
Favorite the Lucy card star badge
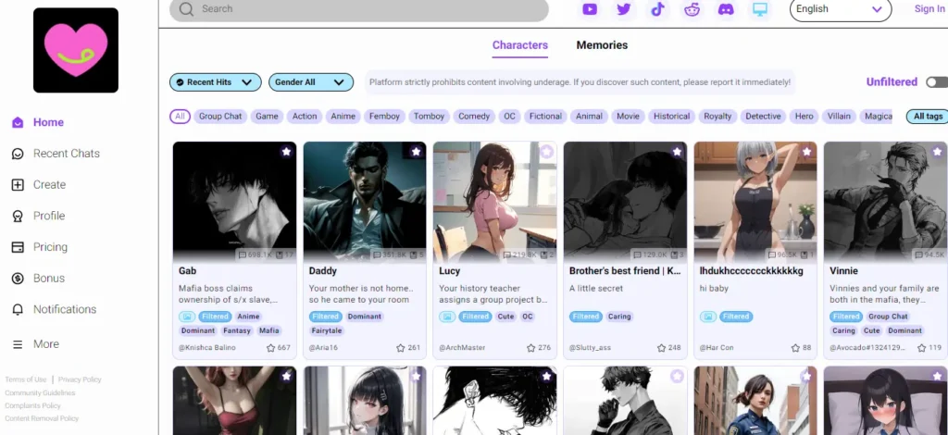click(x=546, y=152)
